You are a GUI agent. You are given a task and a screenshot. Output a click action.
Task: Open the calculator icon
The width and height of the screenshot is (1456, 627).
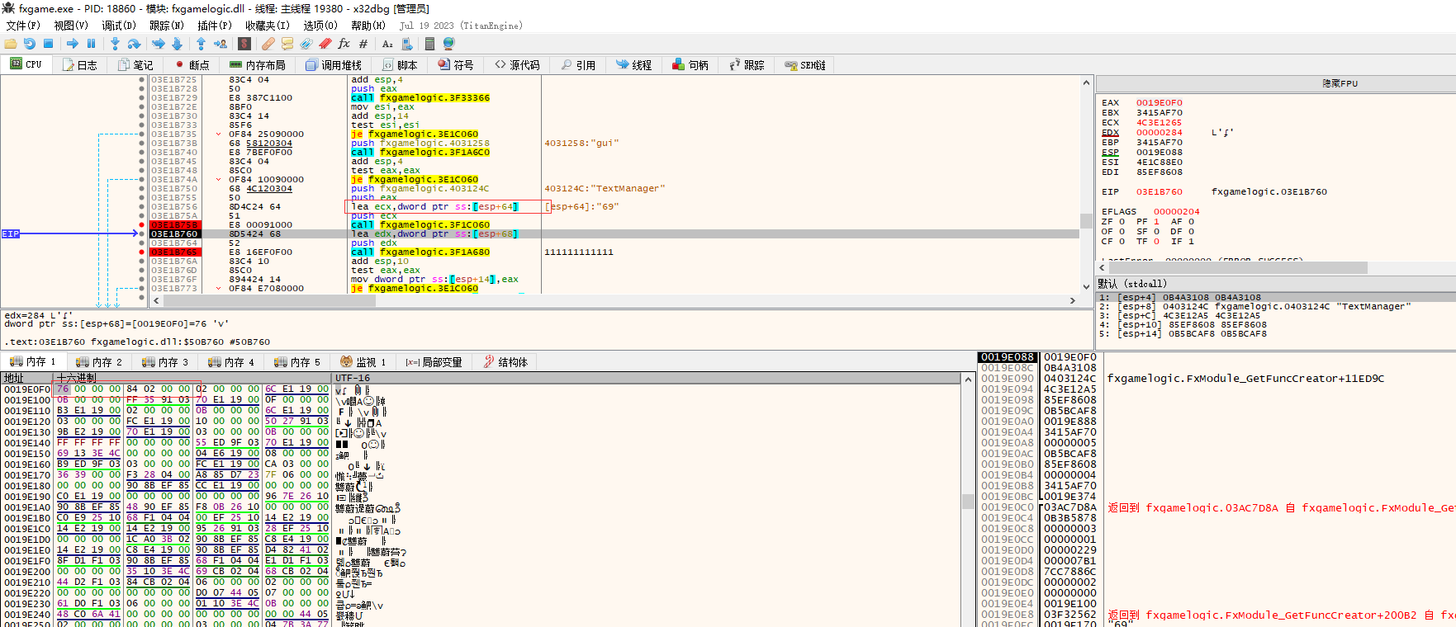point(430,44)
